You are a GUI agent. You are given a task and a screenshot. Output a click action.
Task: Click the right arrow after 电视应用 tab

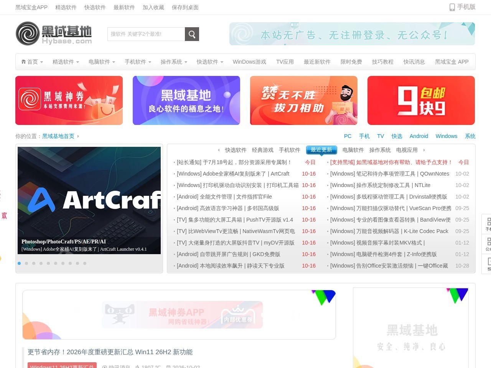(x=424, y=150)
